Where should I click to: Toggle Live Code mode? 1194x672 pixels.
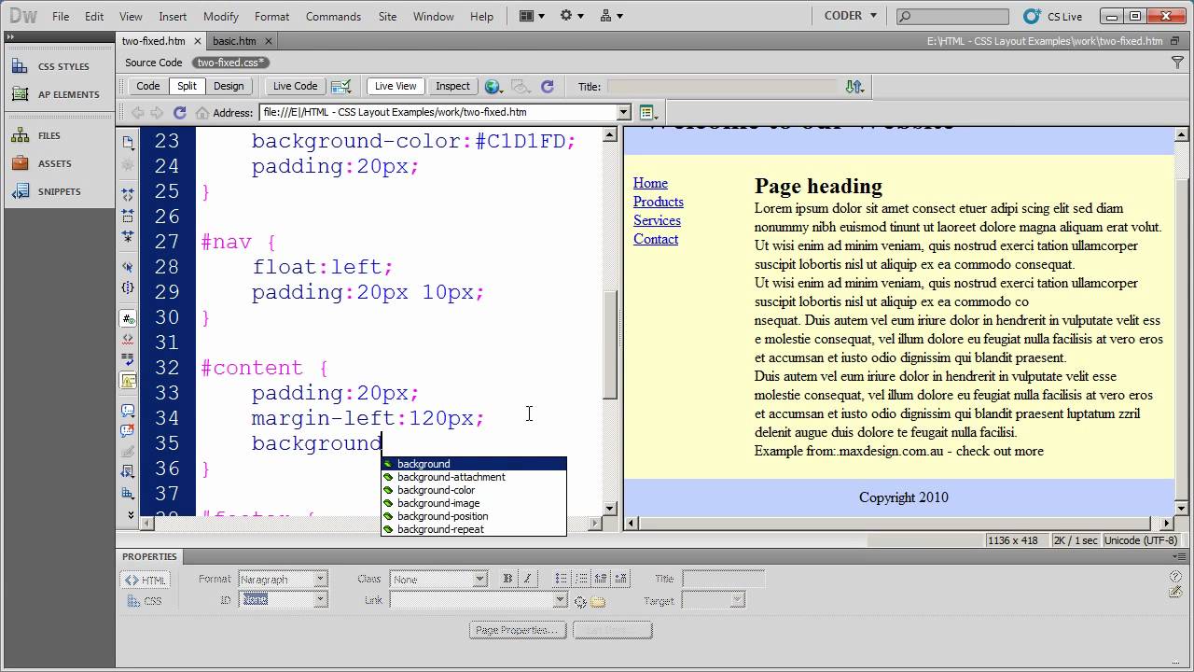point(295,86)
